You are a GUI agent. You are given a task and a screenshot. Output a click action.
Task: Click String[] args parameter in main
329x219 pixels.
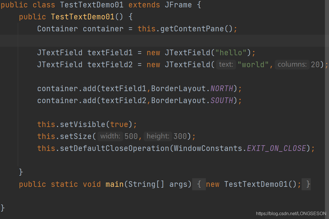(x=158, y=184)
